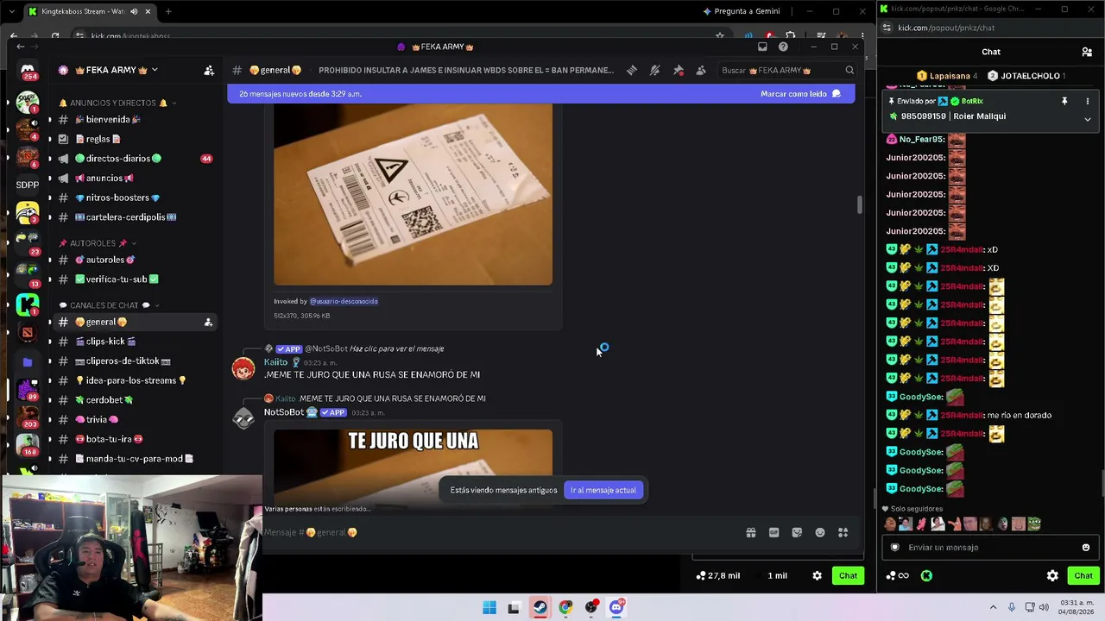The height and width of the screenshot is (621, 1105).
Task: Click Haz clic para ver el mensaje
Action: click(x=396, y=348)
